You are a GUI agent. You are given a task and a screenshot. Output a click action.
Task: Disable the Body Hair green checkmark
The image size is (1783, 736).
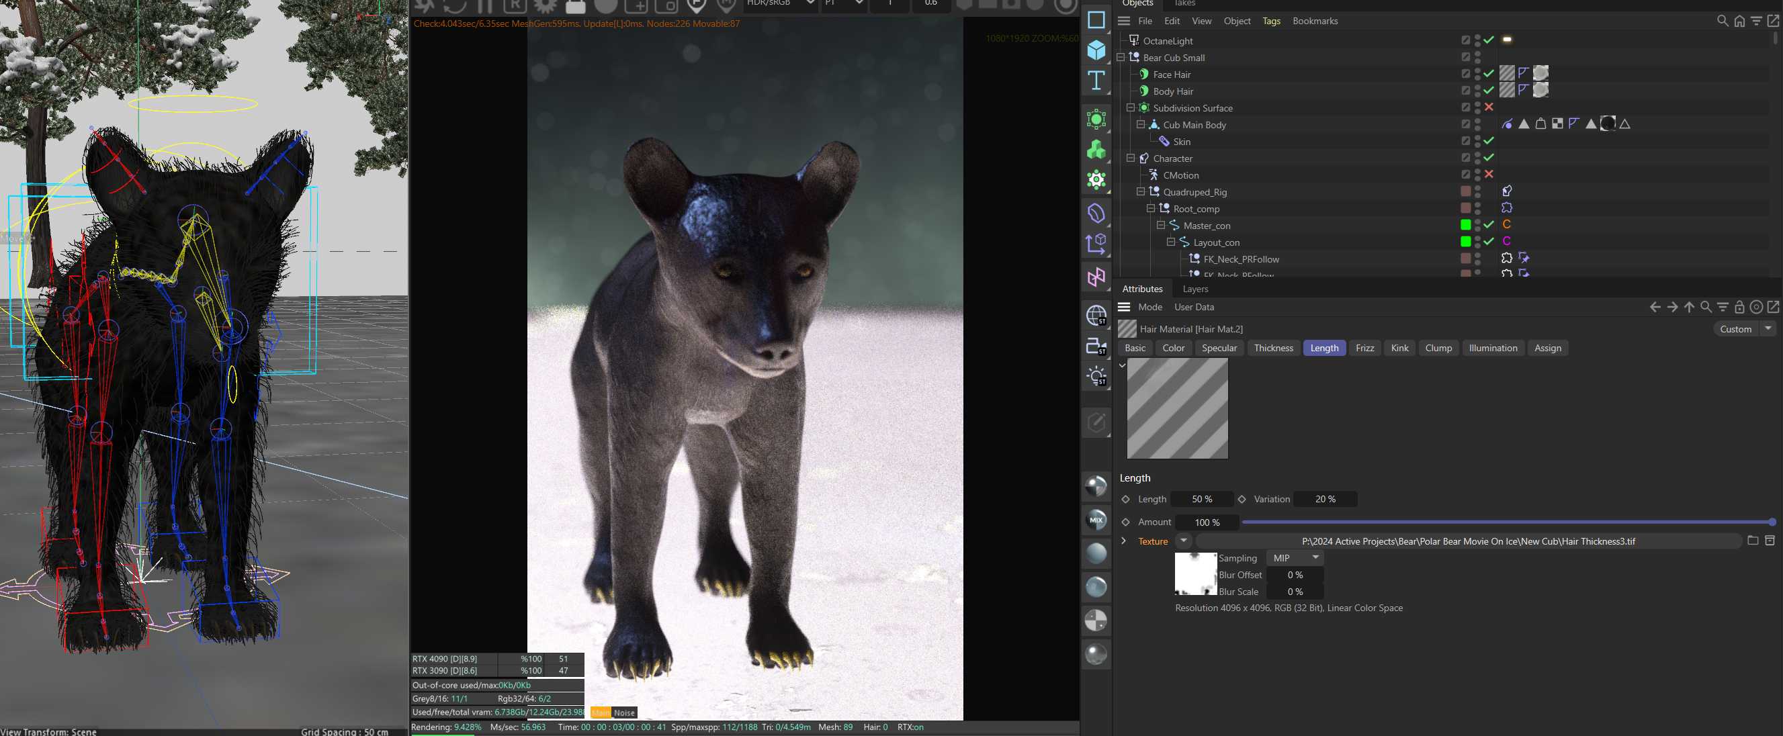[x=1489, y=91]
